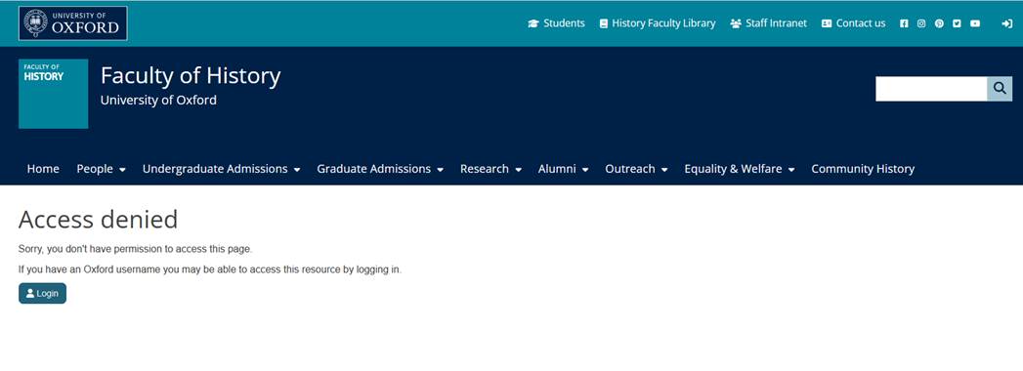Open the Outreach navigation item
Viewport: 1023px width, 371px height.
[630, 169]
